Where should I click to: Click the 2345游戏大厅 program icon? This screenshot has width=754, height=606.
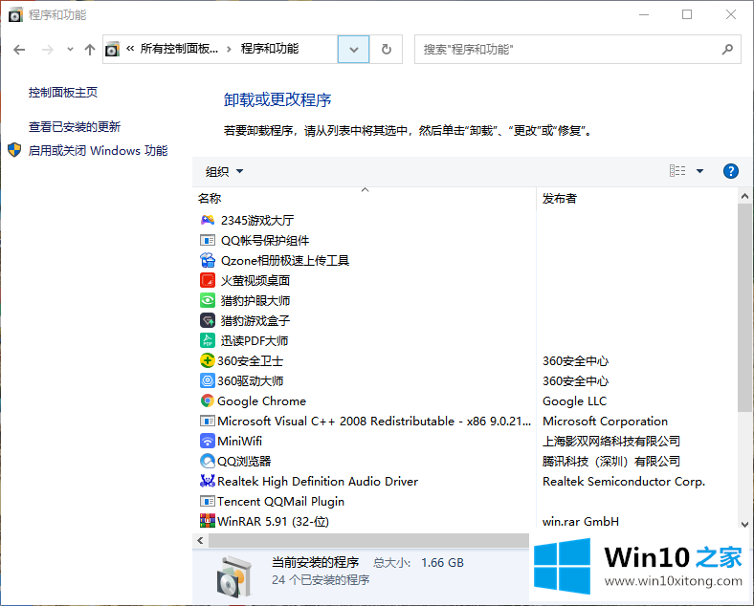pyautogui.click(x=208, y=220)
